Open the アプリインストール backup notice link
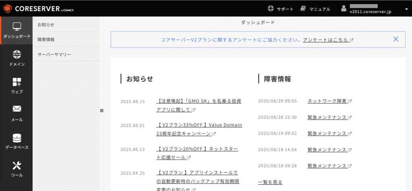Screen dimensions: 412x191 tap(198, 181)
